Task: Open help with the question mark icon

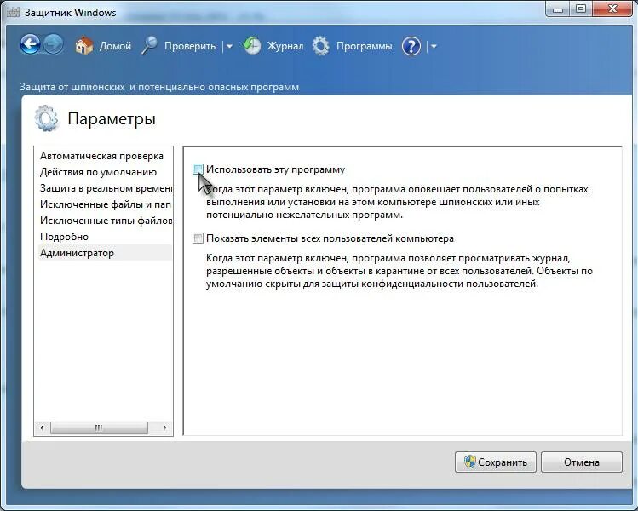Action: pos(411,46)
